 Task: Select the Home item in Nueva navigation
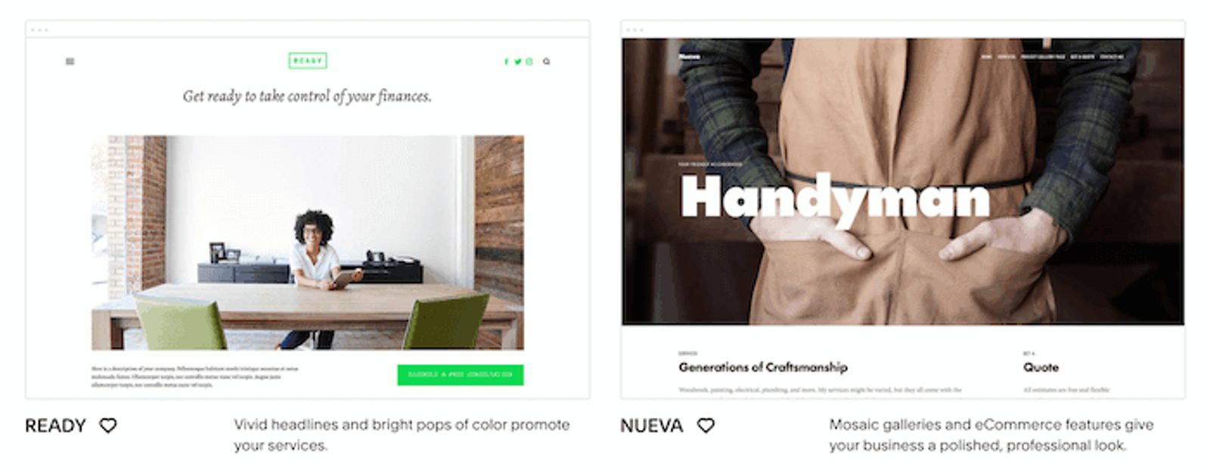(x=986, y=57)
